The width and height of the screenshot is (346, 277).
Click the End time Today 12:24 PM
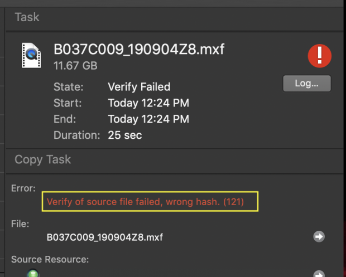(x=148, y=119)
